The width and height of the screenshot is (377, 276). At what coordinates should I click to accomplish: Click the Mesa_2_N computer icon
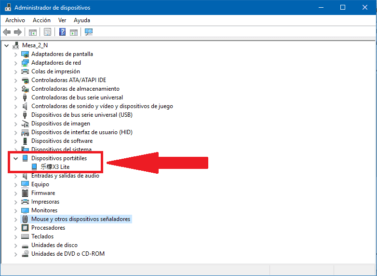(x=16, y=45)
